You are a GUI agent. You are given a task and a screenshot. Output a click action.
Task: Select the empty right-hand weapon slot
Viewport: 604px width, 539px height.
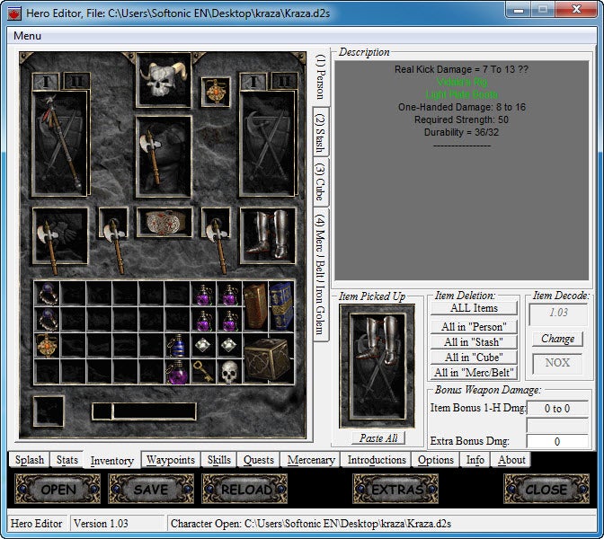(268, 143)
